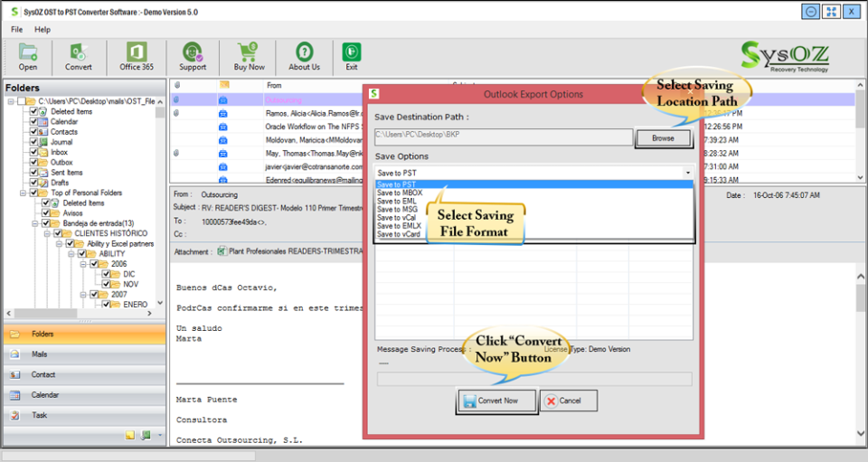Click the Deleted Items folder icon under root

[43, 112]
